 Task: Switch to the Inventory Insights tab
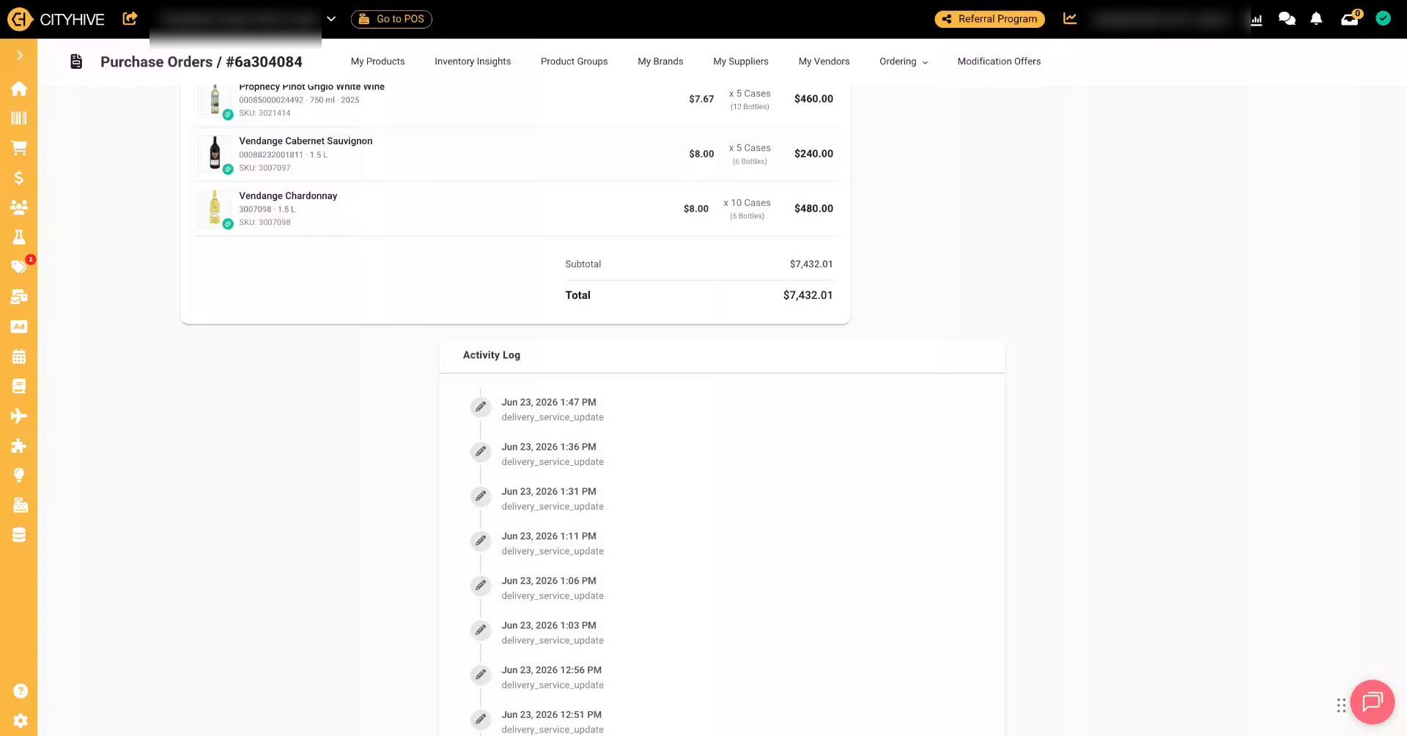pyautogui.click(x=473, y=62)
